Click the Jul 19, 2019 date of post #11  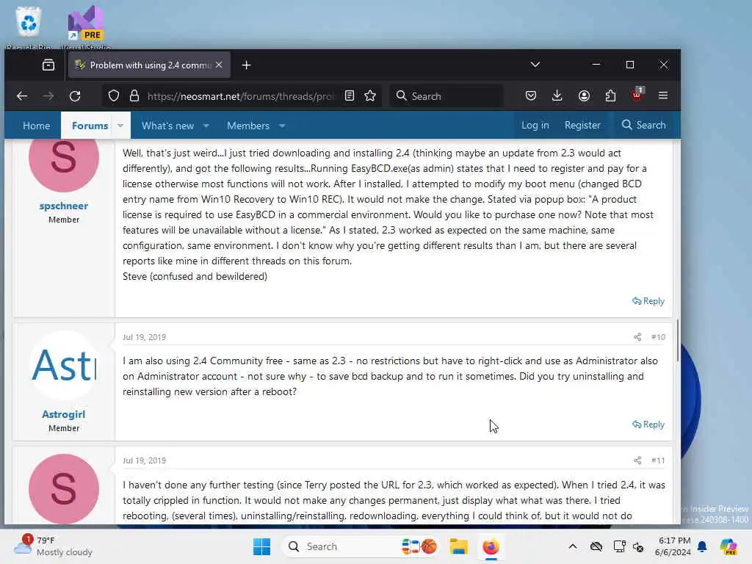pos(144,460)
